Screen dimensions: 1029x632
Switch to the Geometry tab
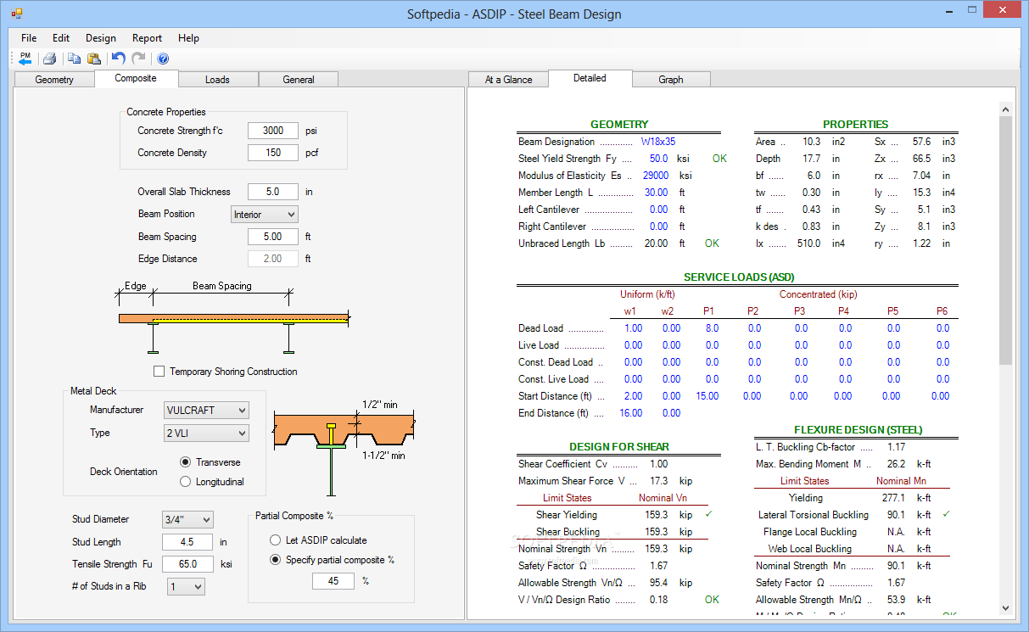(x=54, y=80)
